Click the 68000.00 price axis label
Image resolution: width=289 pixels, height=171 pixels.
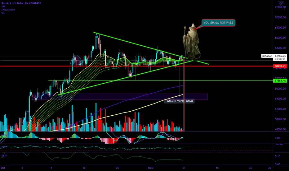click(280, 28)
